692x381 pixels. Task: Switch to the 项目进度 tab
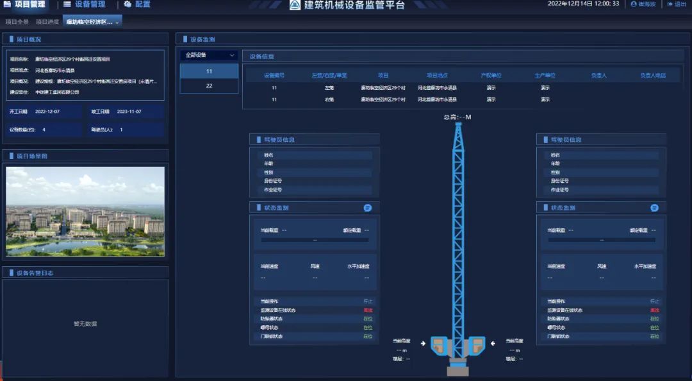coord(47,22)
